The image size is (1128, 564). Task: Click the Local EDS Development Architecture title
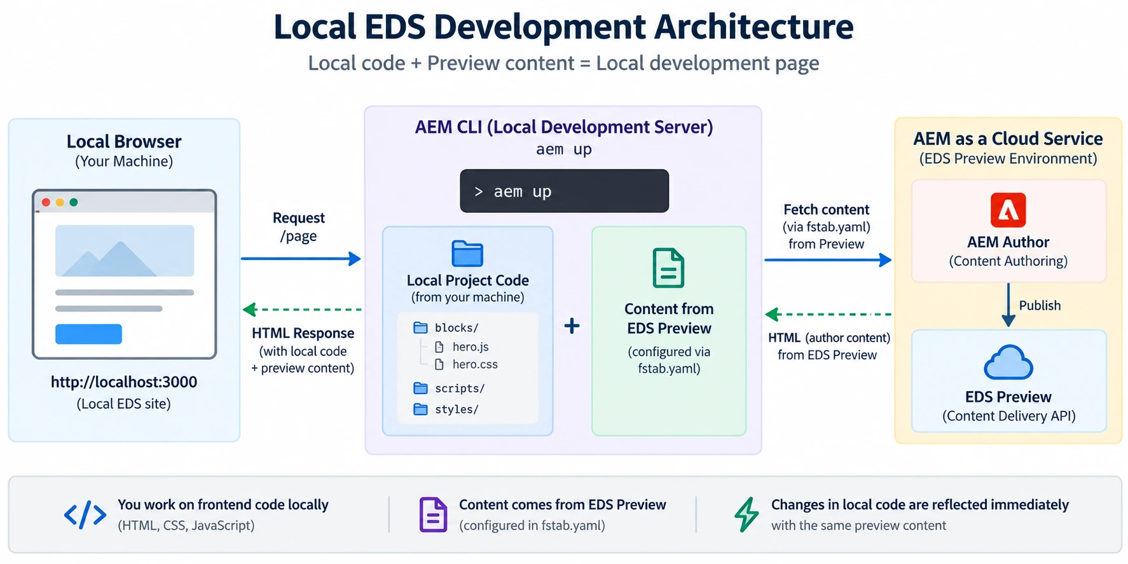click(x=563, y=27)
